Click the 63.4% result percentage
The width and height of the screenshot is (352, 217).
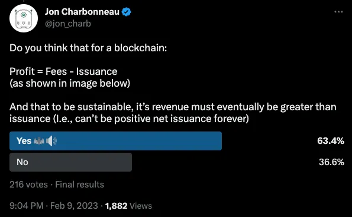click(331, 141)
